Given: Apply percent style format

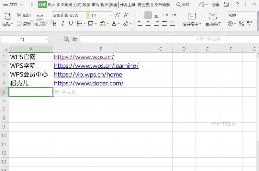Looking at the screenshot, I should 242,24.
